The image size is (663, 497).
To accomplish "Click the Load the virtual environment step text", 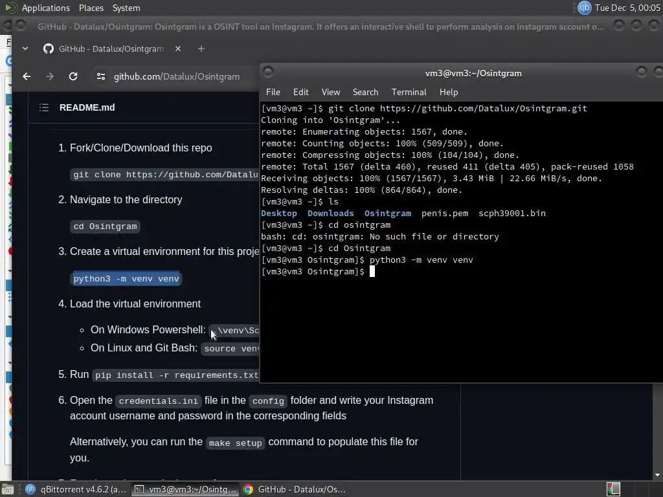I will pyautogui.click(x=135, y=304).
